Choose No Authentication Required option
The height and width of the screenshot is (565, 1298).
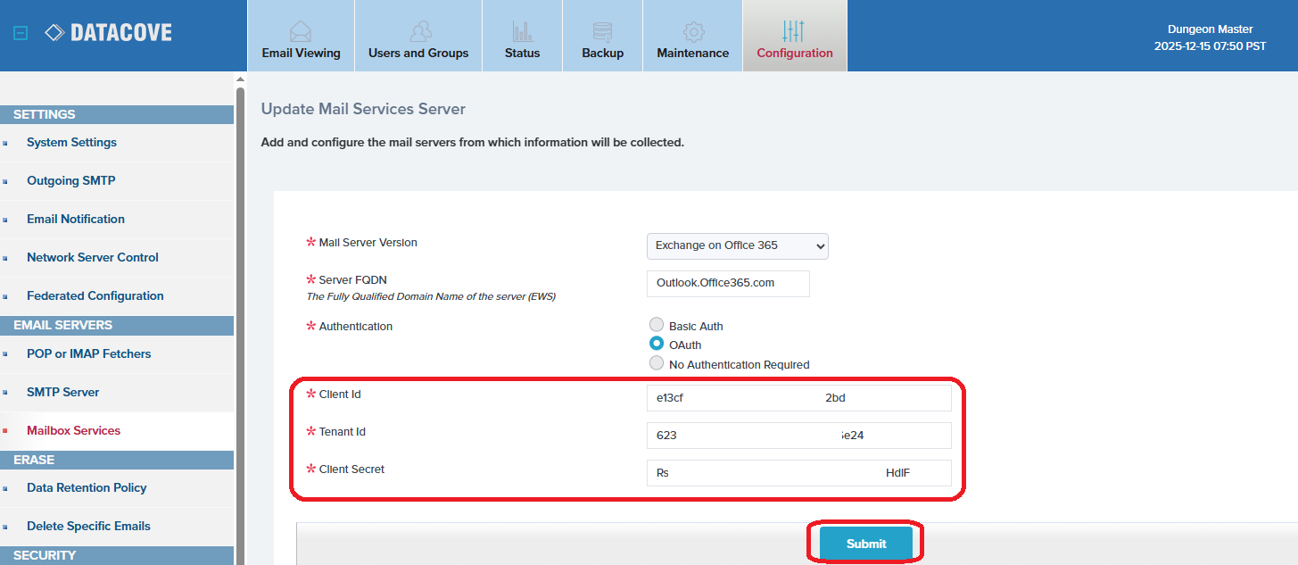657,364
